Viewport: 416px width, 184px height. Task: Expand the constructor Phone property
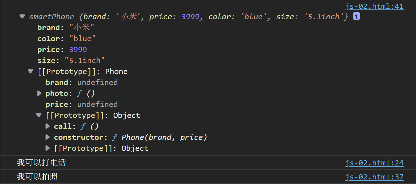click(48, 137)
